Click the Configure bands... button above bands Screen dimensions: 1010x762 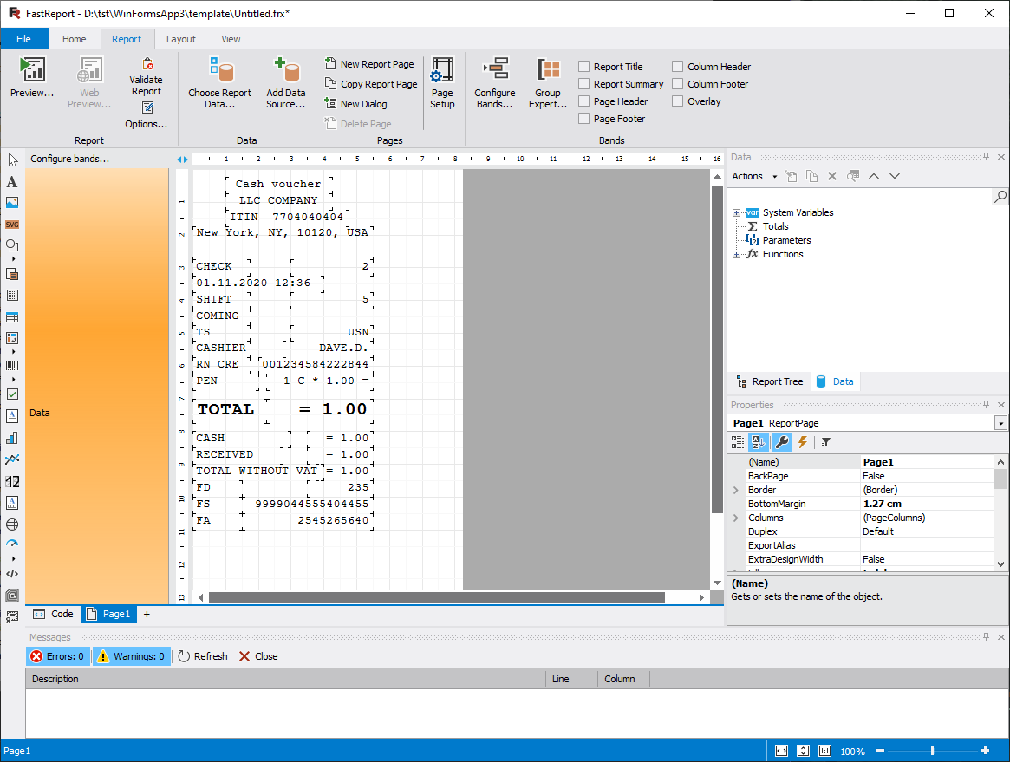tap(69, 159)
